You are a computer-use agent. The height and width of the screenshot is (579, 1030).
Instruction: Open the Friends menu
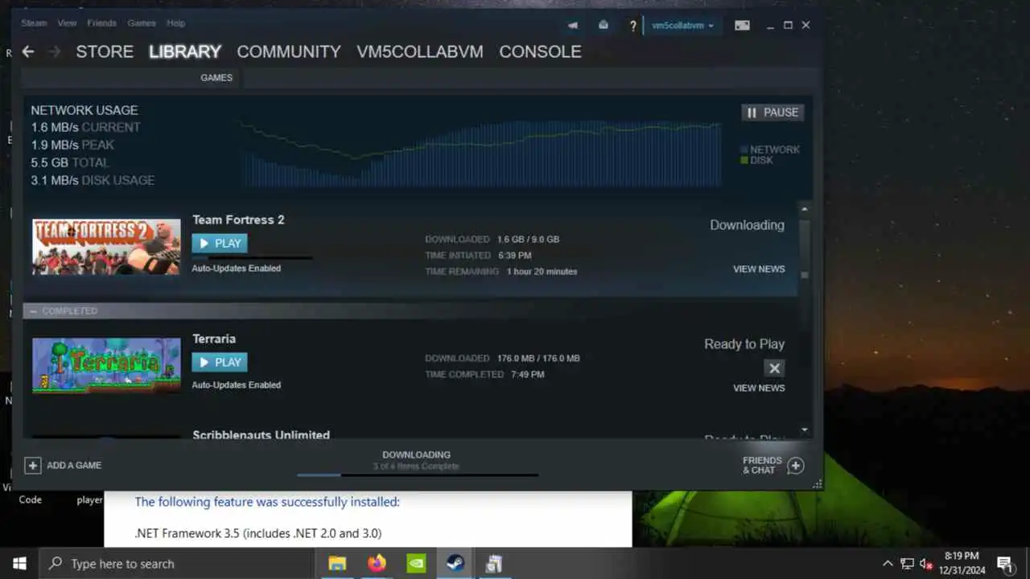[101, 23]
